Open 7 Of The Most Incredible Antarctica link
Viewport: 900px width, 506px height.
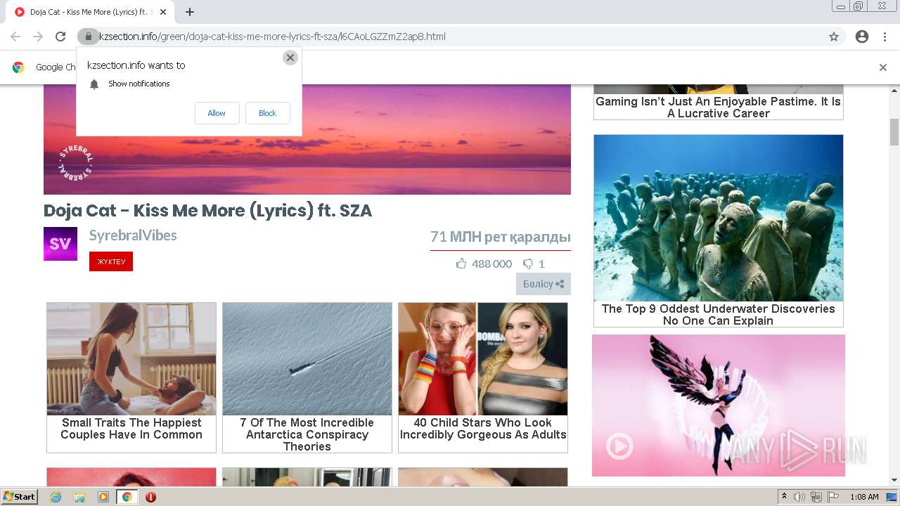(x=307, y=434)
